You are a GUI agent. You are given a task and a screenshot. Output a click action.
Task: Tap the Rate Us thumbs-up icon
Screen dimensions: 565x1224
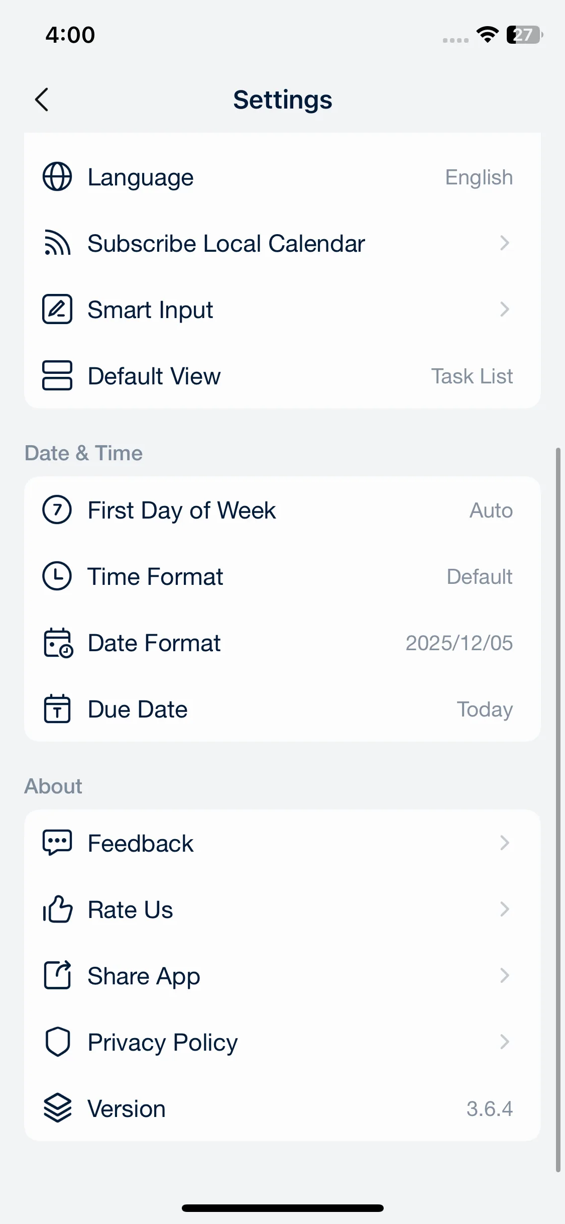click(57, 909)
